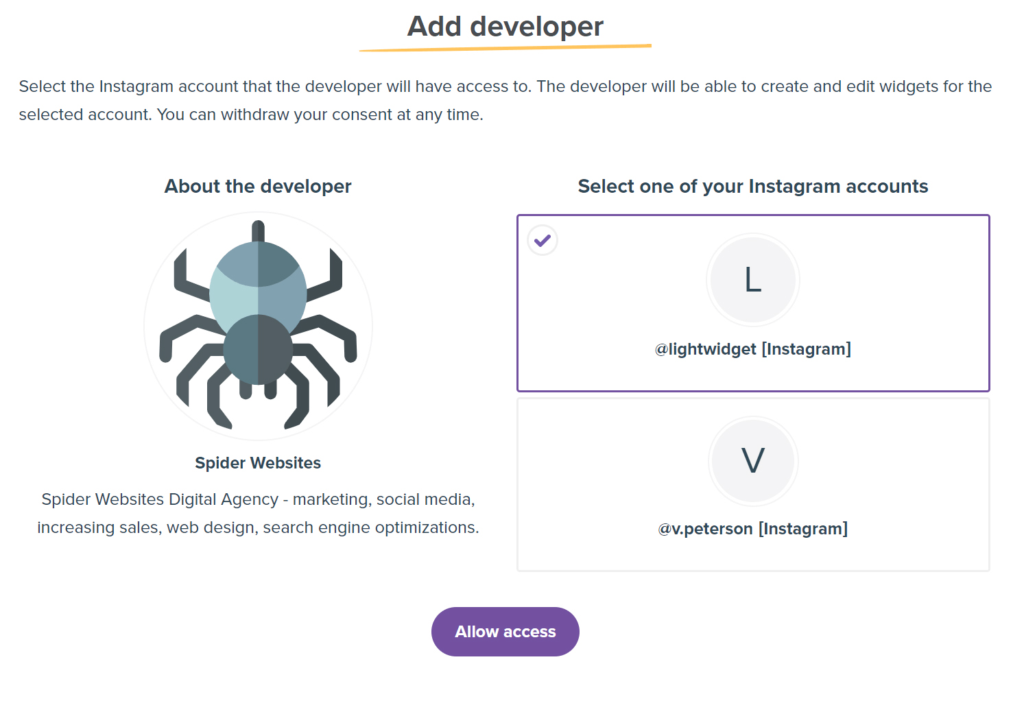Click the L avatar circle for lightwidget
This screenshot has width=1024, height=712.
pos(752,279)
